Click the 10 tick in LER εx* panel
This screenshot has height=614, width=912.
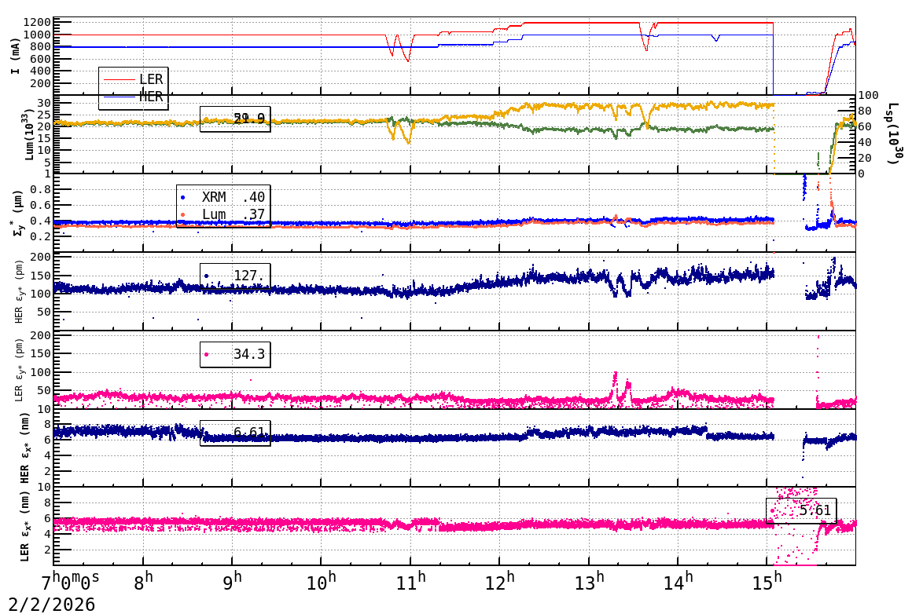[45, 488]
